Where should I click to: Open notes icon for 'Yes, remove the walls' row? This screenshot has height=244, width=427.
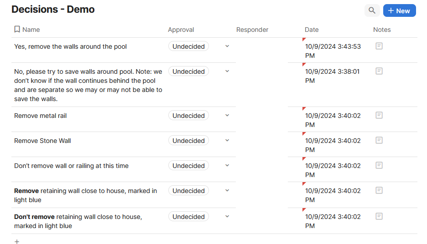(x=379, y=46)
